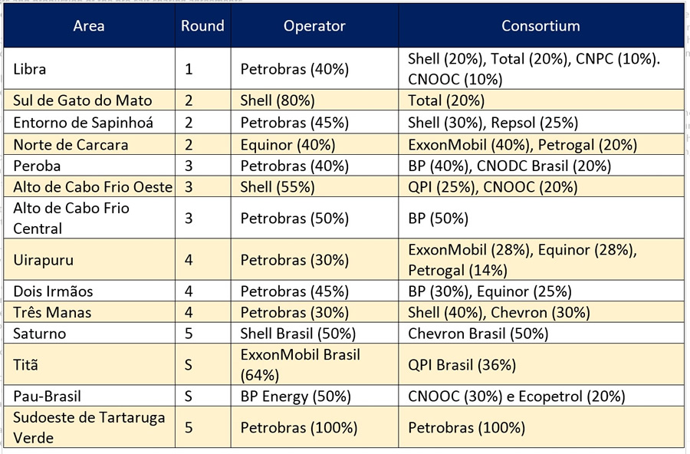The height and width of the screenshot is (454, 690).
Task: Click the ExxonMobil Brasil (64%) cell
Action: [x=314, y=364]
